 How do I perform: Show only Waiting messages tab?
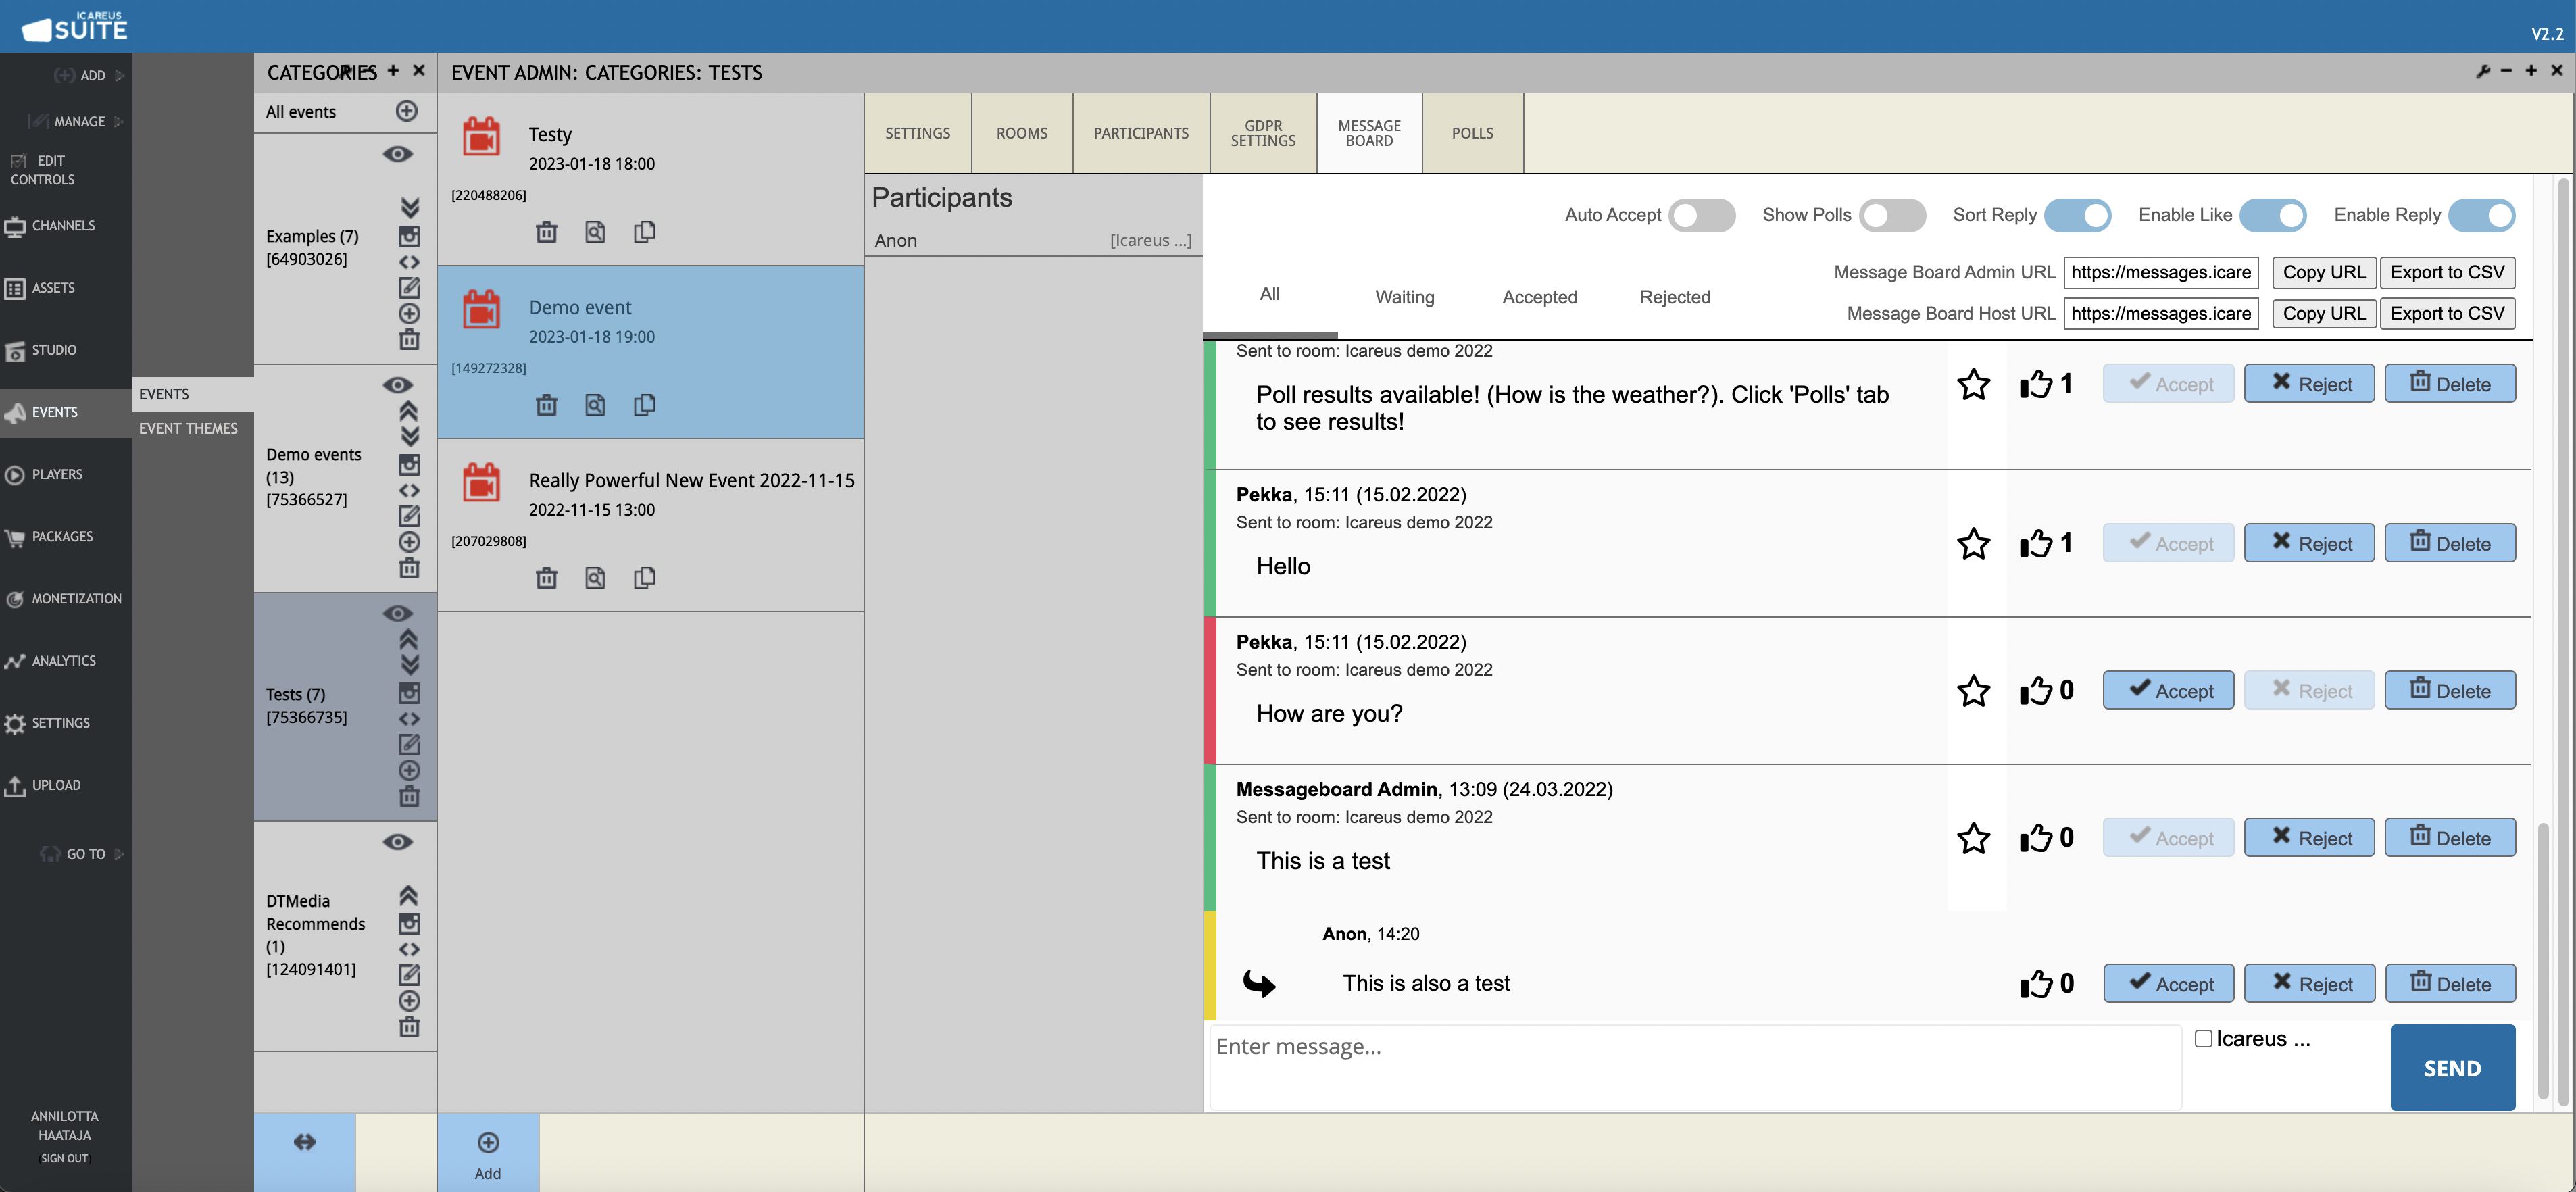(x=1404, y=297)
